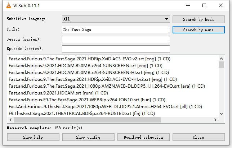This screenshot has width=232, height=148.
Task: Click the Episode (series) input field
Action: (x=116, y=48)
